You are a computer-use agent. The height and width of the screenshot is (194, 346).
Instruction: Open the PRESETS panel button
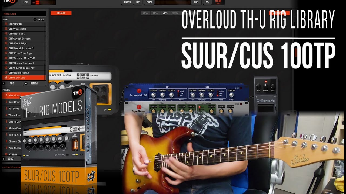click(x=61, y=13)
